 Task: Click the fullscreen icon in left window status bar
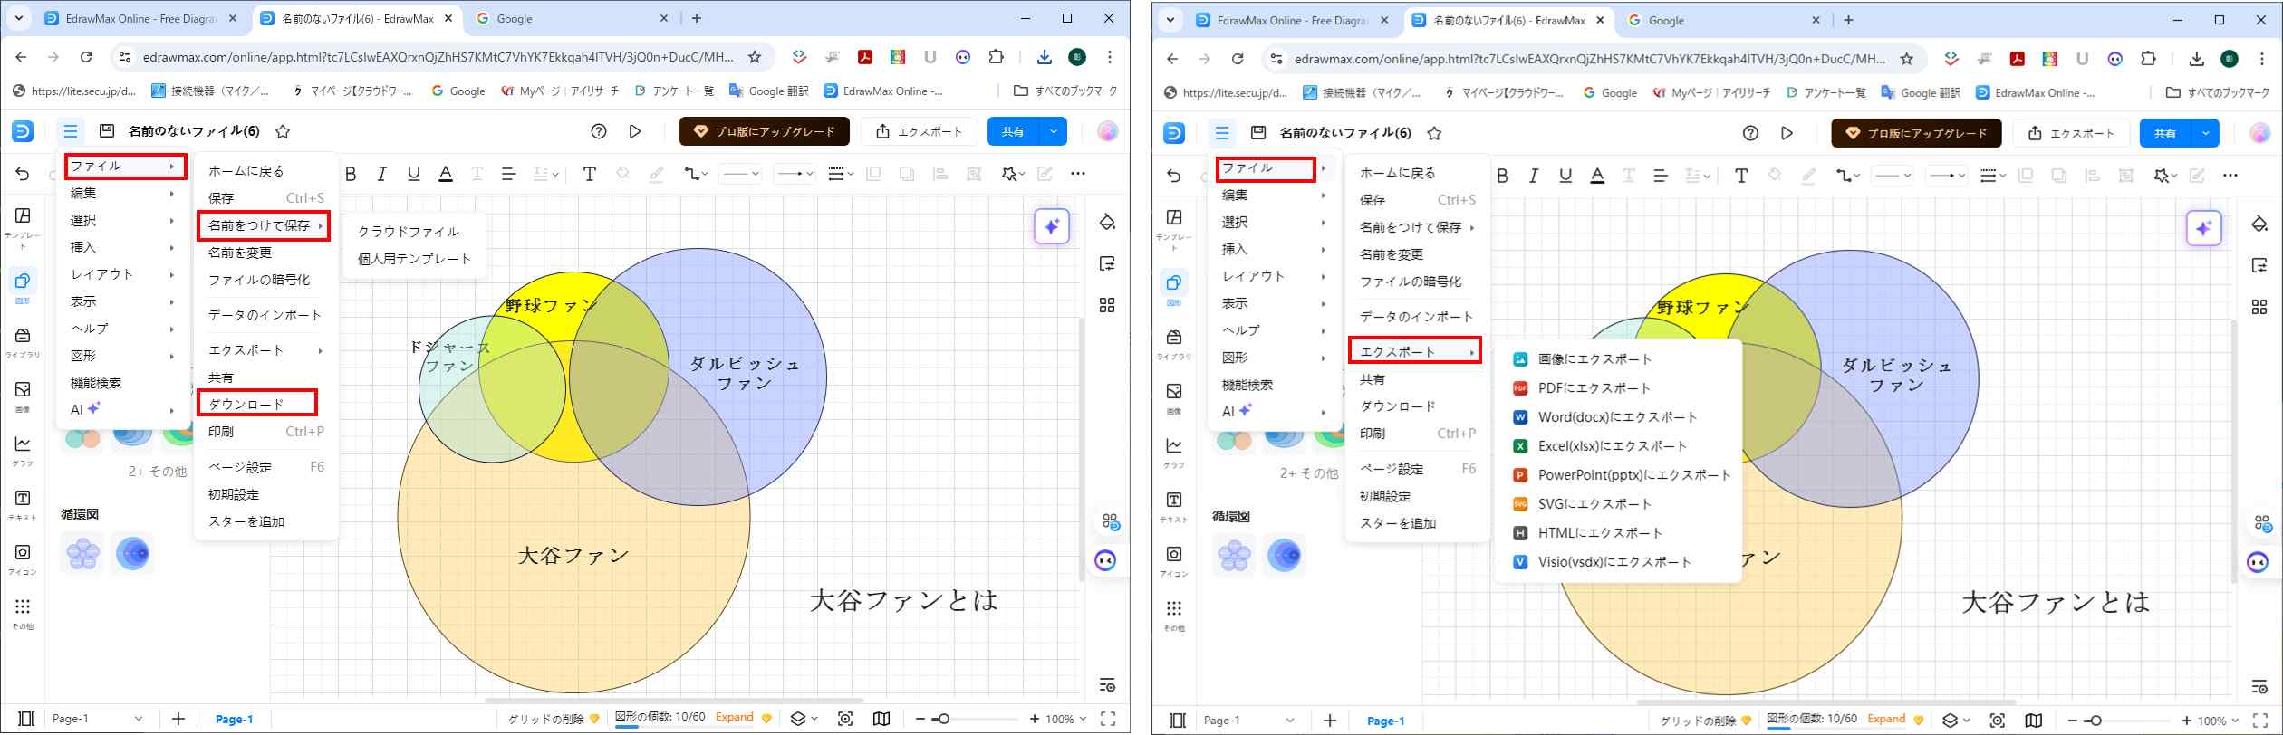click(1107, 719)
